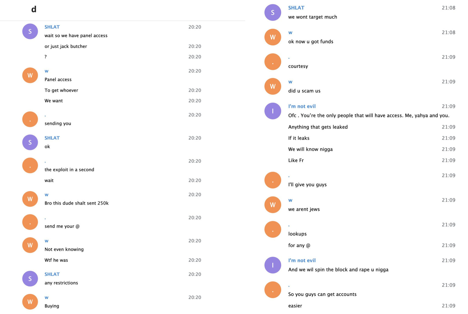This screenshot has height=314, width=468.
Task: Click the w sender name above "Not even knowing"
Action: (x=47, y=241)
